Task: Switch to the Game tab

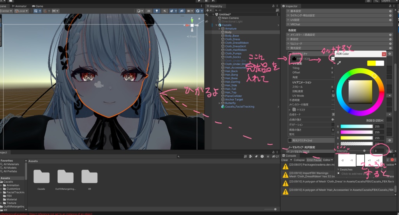Action: 37,6
